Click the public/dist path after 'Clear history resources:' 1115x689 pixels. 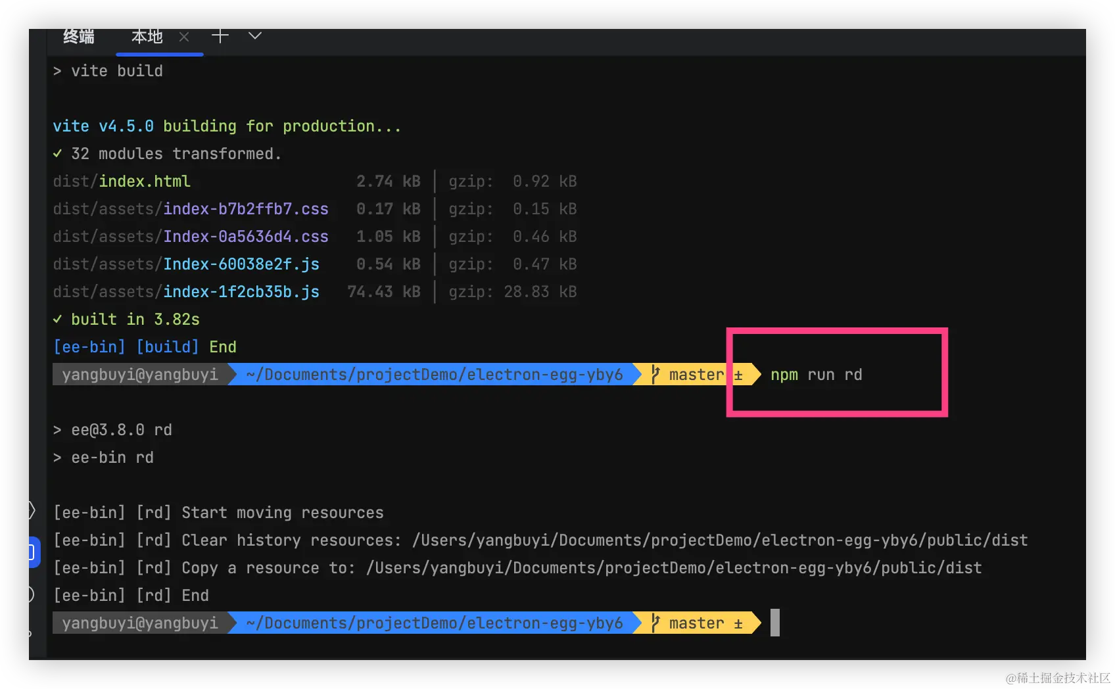pos(720,540)
